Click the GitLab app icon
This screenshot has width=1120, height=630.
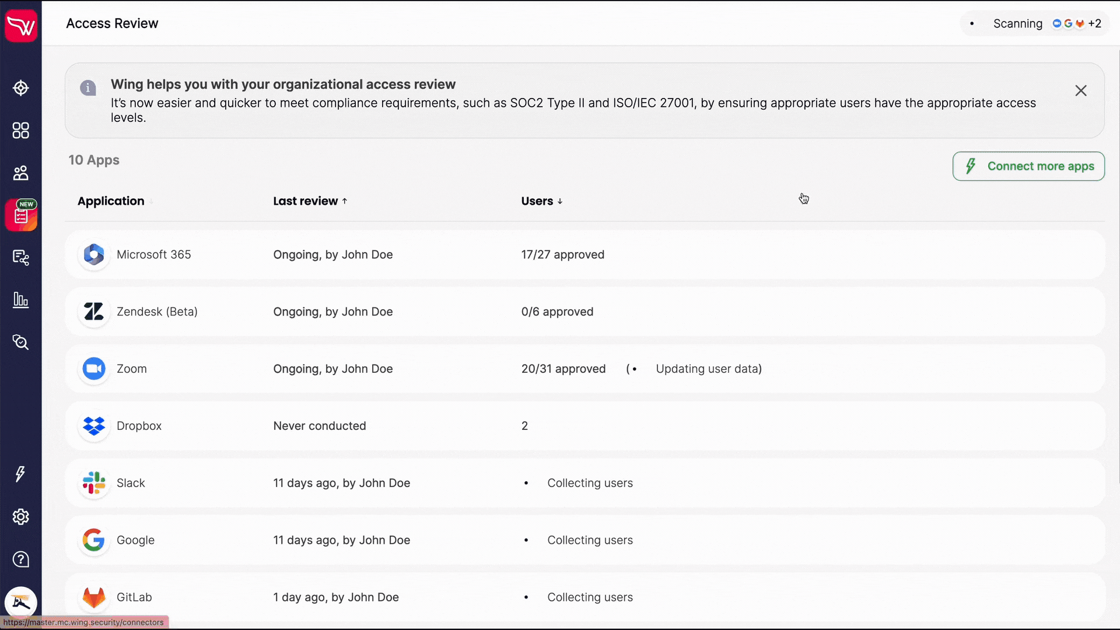[x=93, y=597]
